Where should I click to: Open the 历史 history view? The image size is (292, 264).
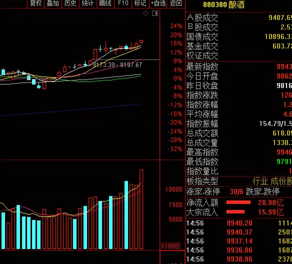(70, 3)
